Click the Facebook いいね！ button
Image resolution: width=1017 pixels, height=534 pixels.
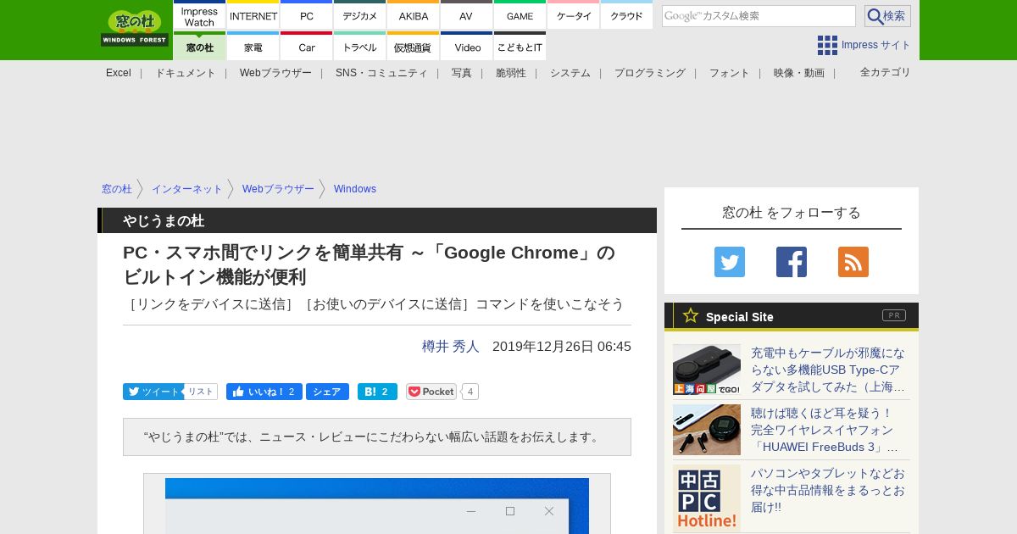tap(264, 392)
